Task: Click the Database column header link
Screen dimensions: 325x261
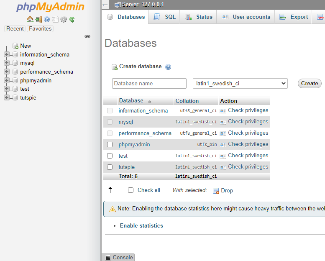Action: [131, 101]
